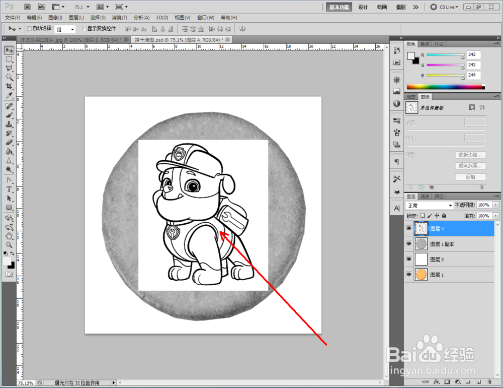Viewport: 503px width, 388px height.
Task: Select the Rectangular Marquee tool
Action: coord(9,59)
